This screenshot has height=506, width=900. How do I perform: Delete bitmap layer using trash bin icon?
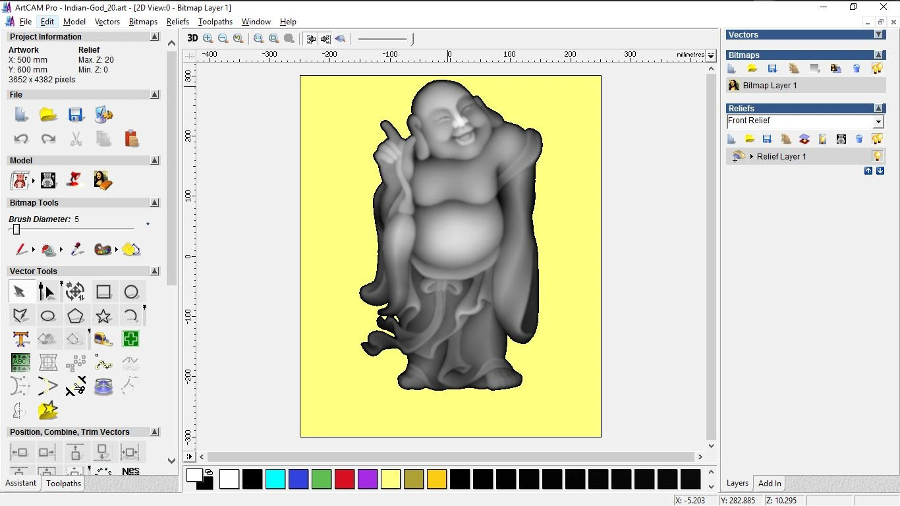857,69
